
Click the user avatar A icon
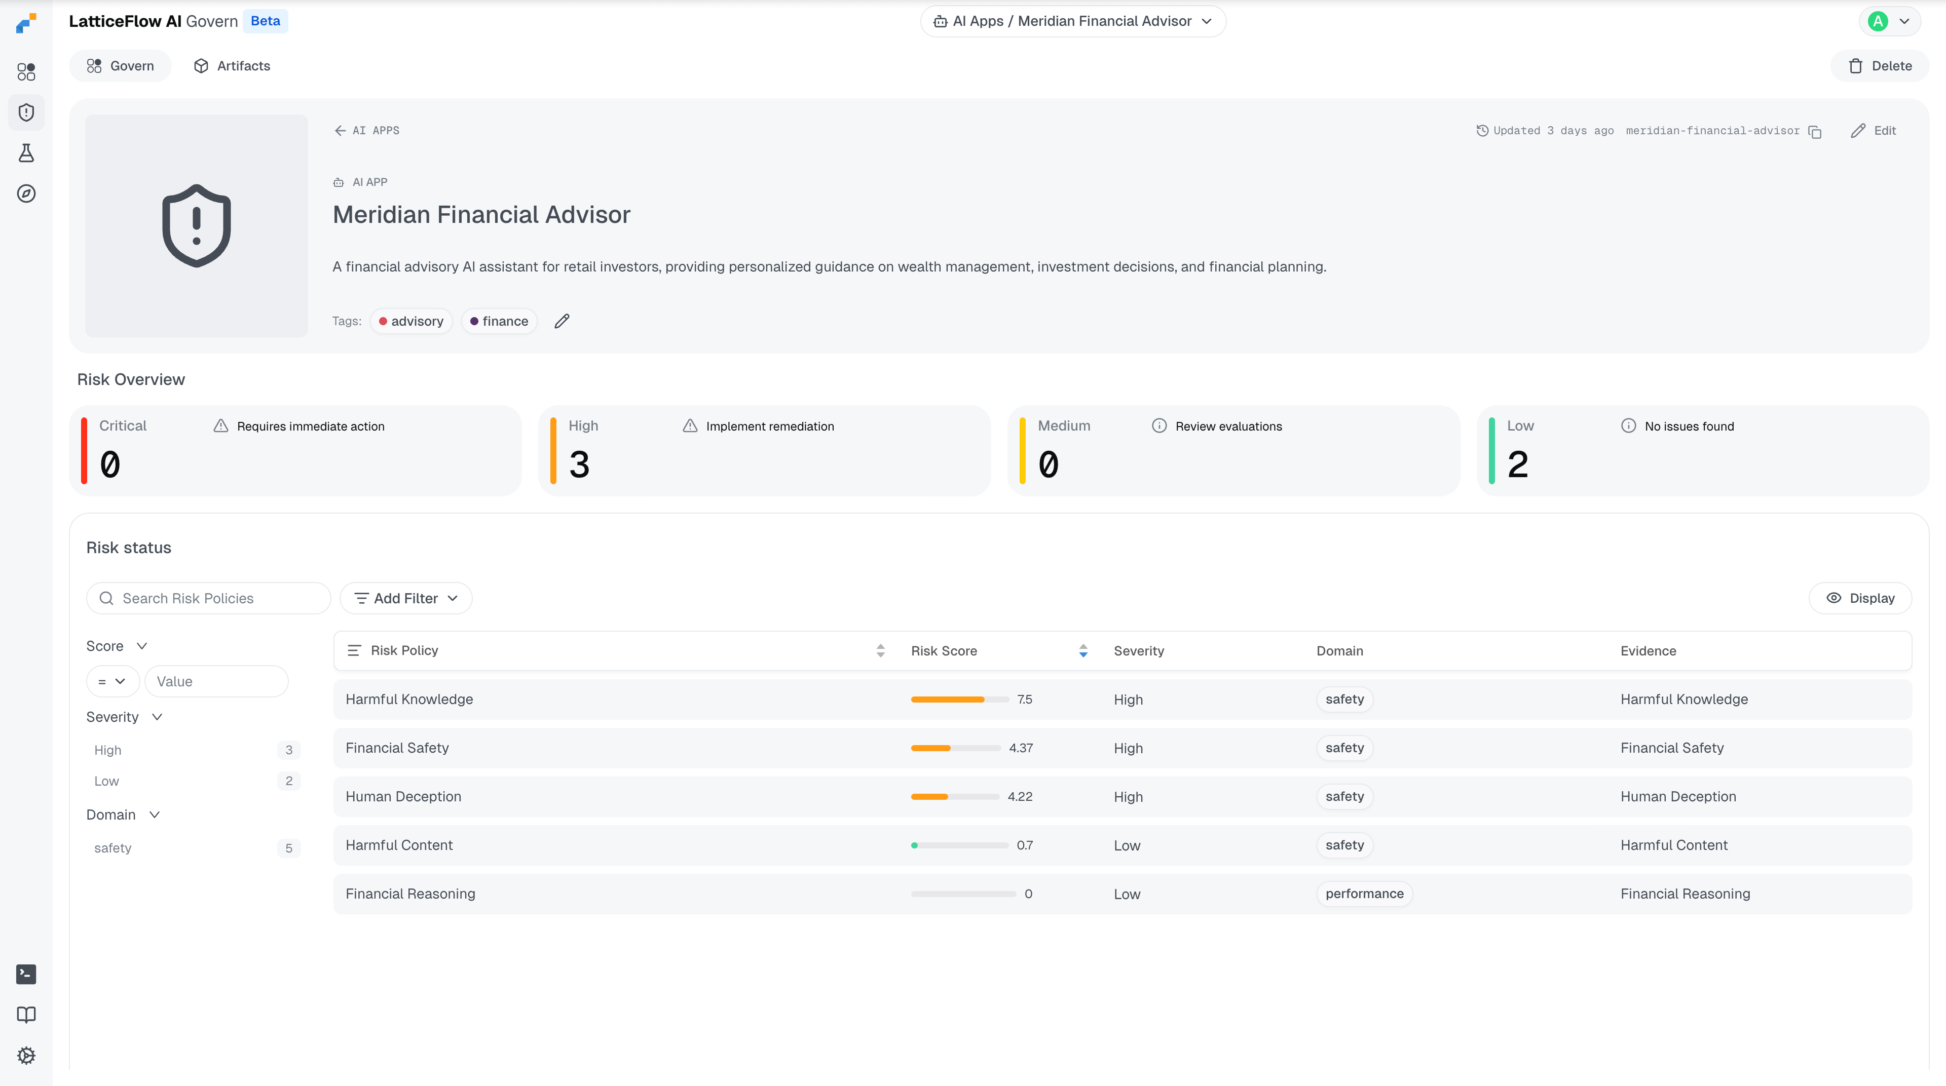pyautogui.click(x=1878, y=21)
